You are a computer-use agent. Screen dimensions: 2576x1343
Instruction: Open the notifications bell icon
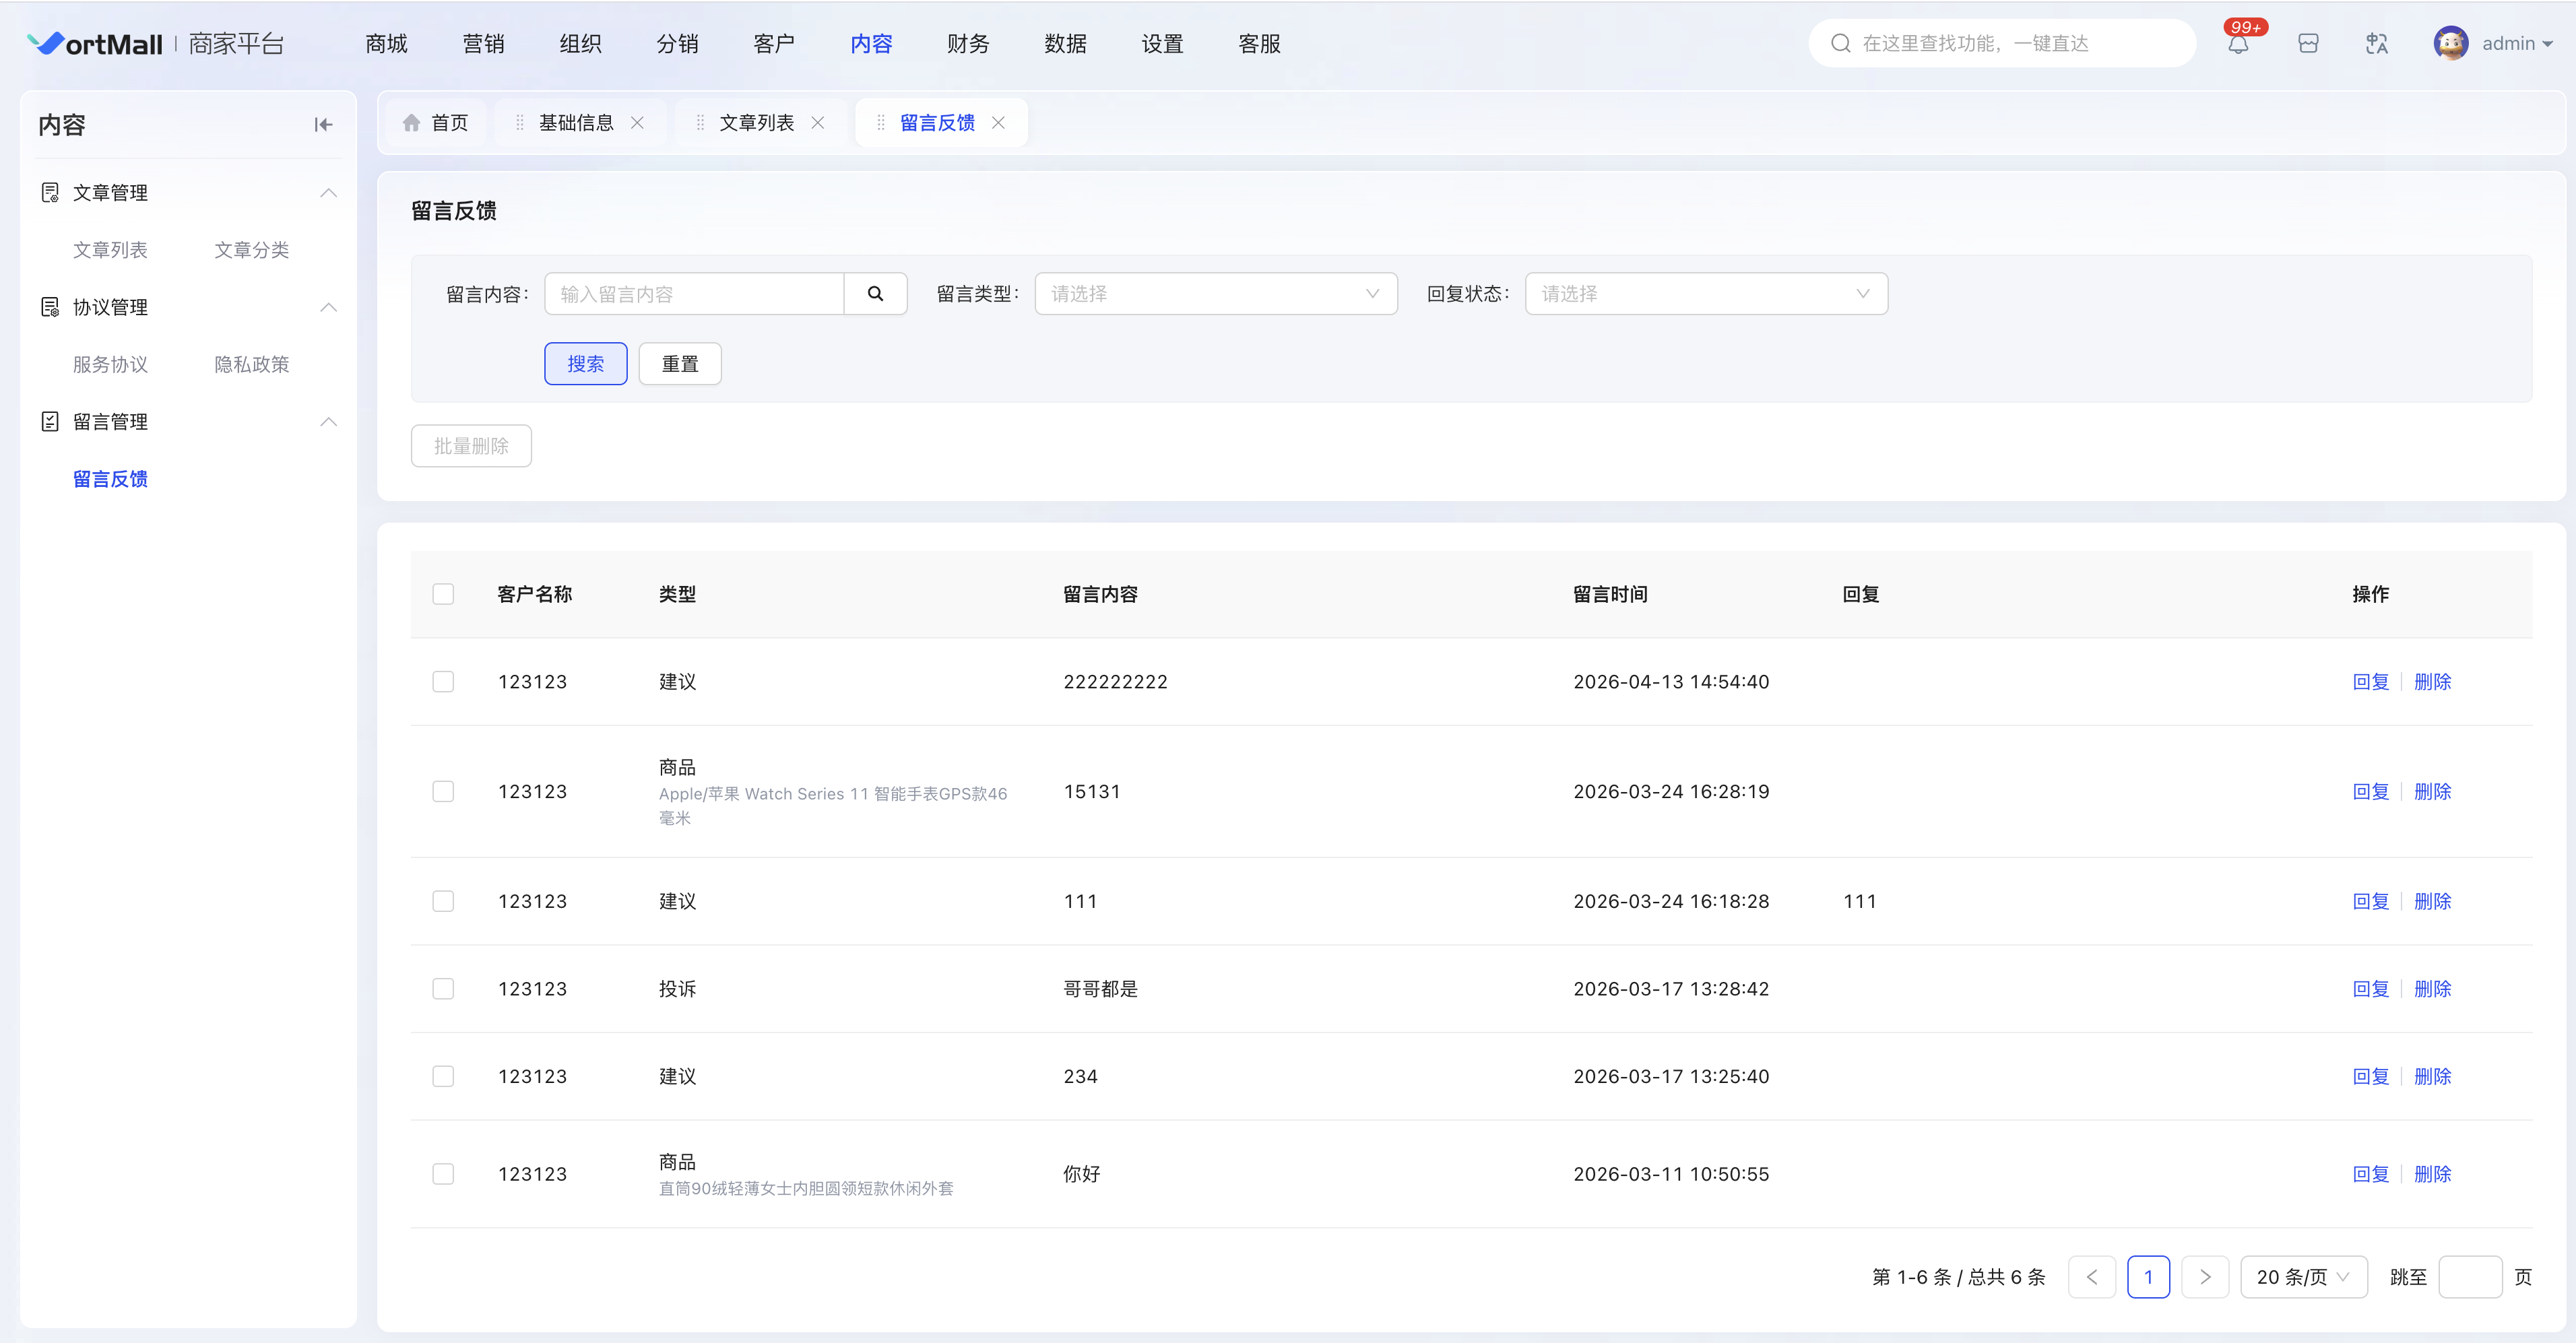point(2238,44)
